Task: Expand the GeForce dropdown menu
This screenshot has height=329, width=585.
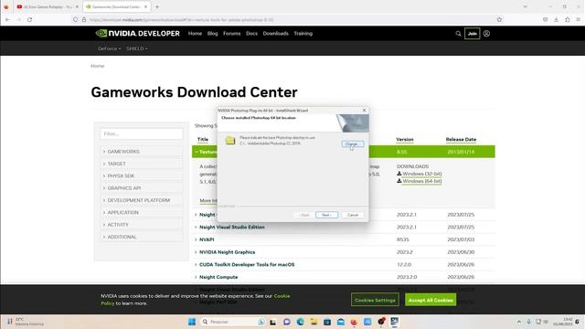Action: click(109, 48)
